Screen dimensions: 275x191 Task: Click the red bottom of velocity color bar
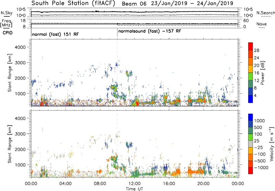251,171
